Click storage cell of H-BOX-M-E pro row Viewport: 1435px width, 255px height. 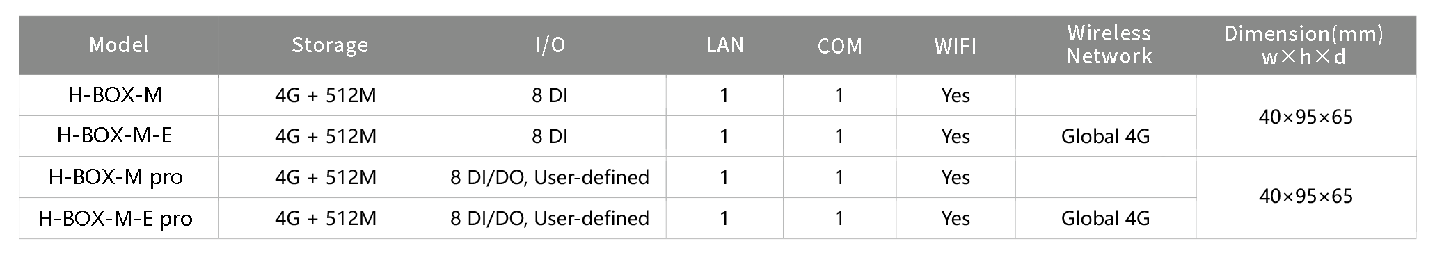[326, 218]
